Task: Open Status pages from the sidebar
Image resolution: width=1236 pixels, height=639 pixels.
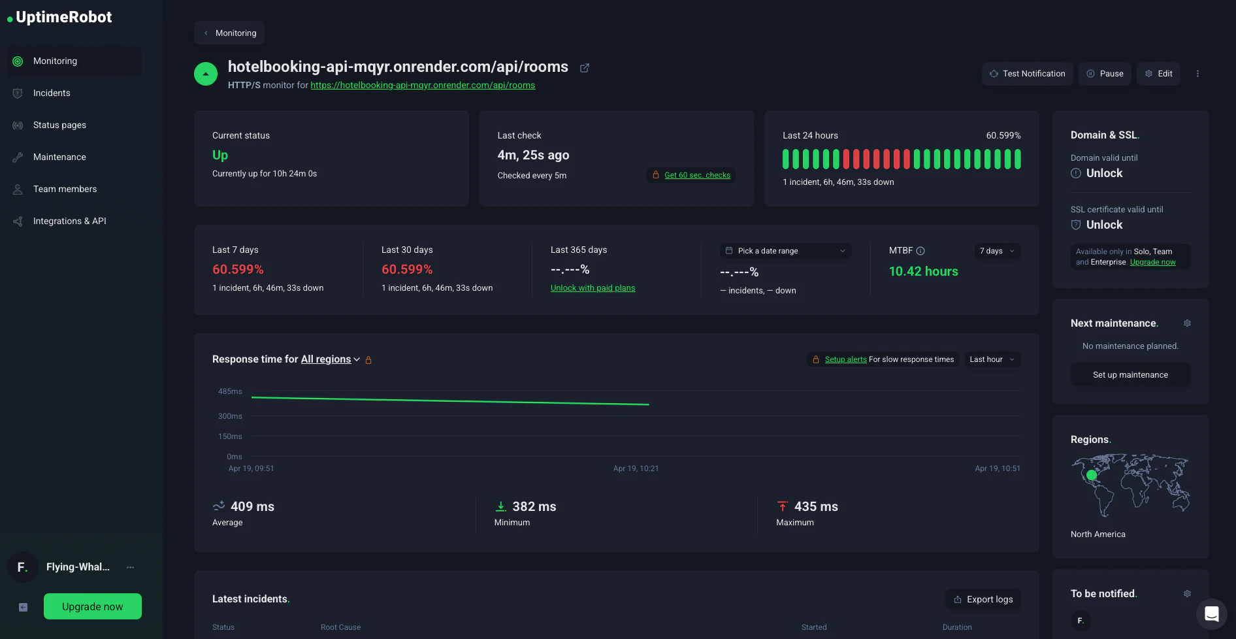Action: click(x=74, y=125)
